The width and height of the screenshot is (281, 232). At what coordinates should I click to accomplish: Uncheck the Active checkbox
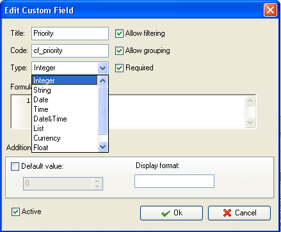(x=15, y=212)
